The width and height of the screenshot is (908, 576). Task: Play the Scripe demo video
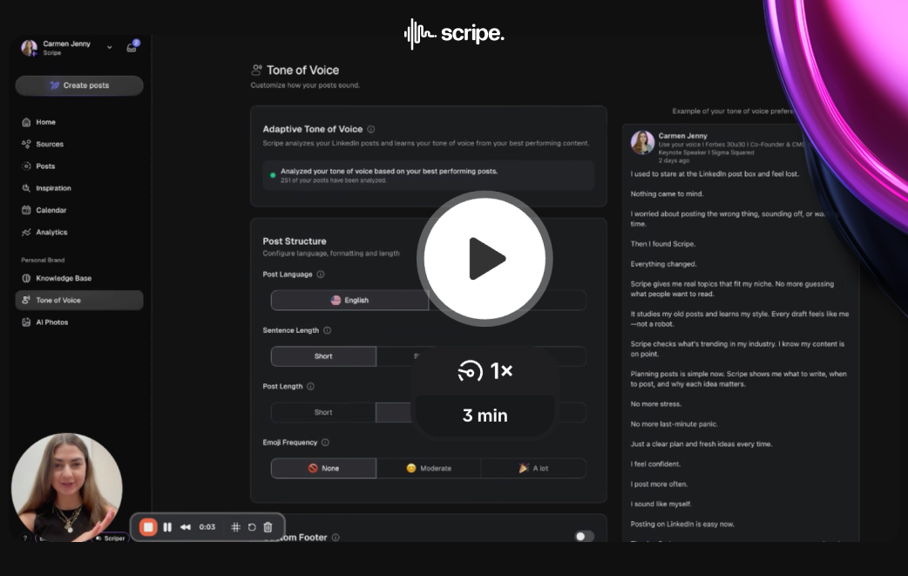click(x=484, y=258)
